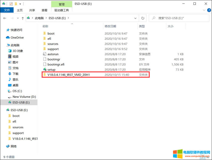This screenshot has height=160, width=212.
Task: Go up one folder level
Action: (23, 18)
